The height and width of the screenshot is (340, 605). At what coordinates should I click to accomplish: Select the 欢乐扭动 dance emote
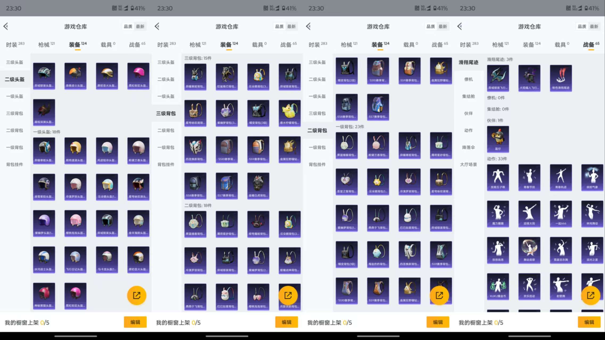529,287
